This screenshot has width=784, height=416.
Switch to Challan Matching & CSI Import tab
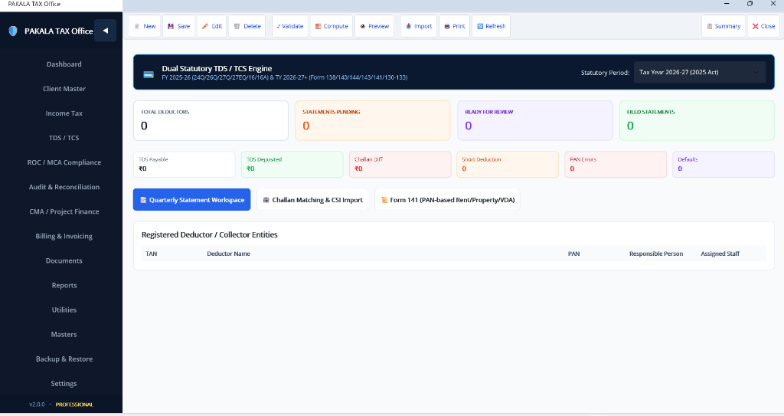[x=312, y=200]
